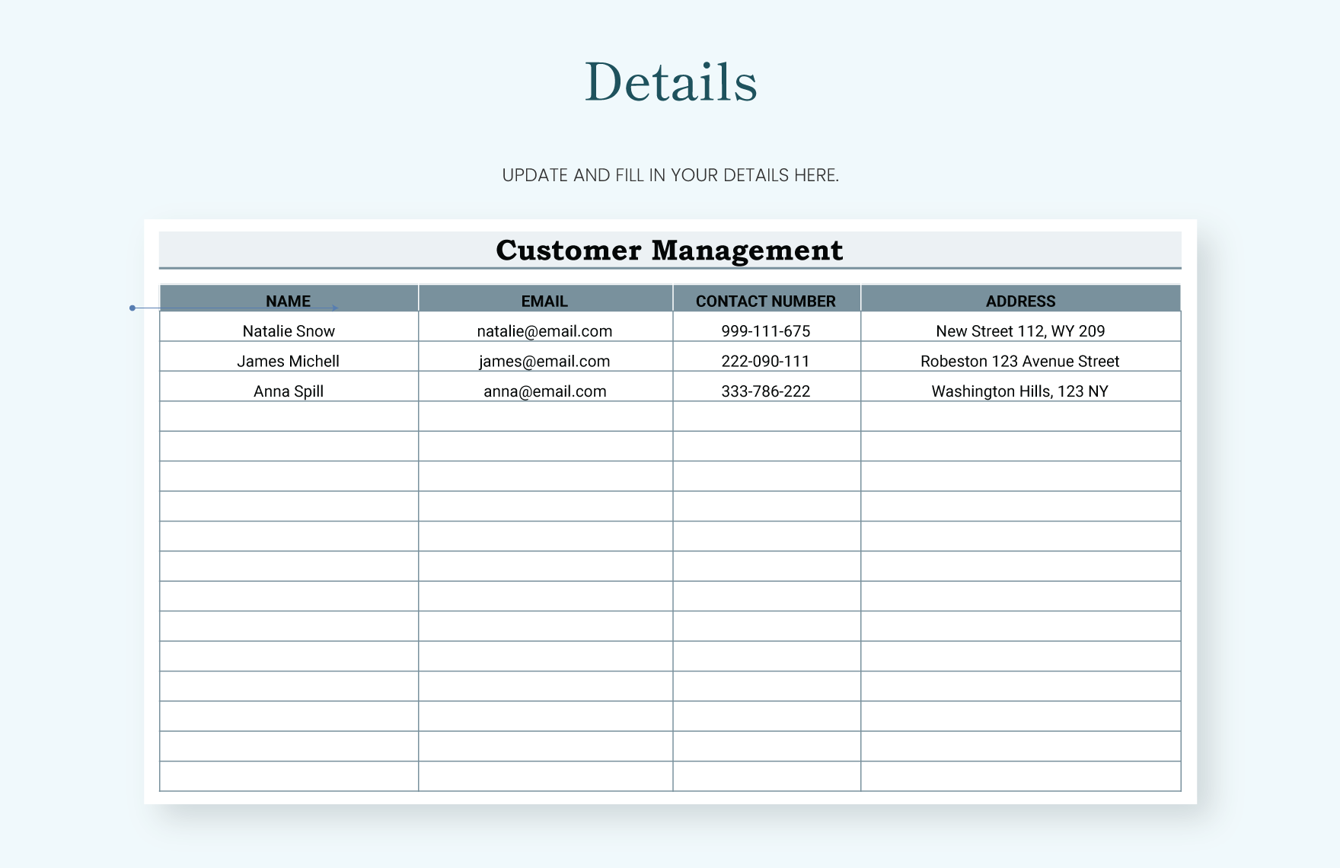
Task: Click the natalie@email.com email entry
Action: pos(544,330)
